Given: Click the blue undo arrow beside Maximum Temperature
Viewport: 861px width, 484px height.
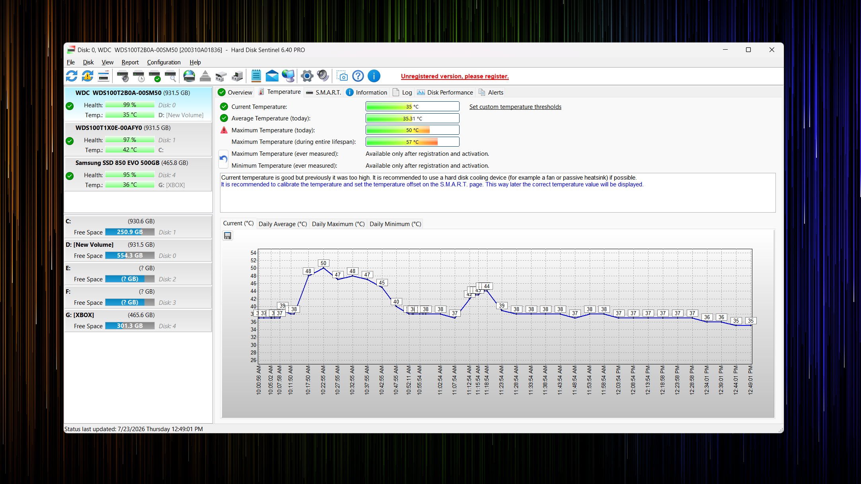Looking at the screenshot, I should pos(224,159).
